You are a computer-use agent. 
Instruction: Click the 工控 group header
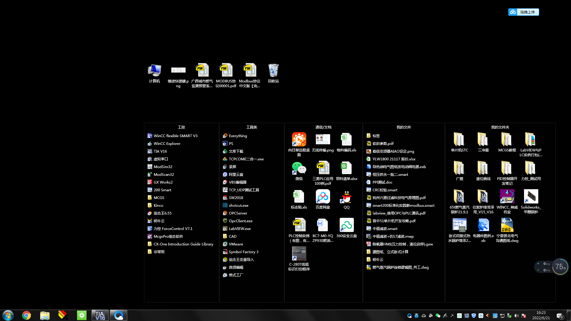coord(181,127)
